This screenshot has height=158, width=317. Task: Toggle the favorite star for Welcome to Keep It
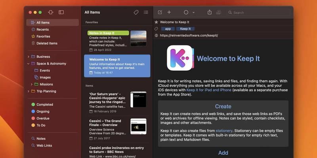(156, 22)
